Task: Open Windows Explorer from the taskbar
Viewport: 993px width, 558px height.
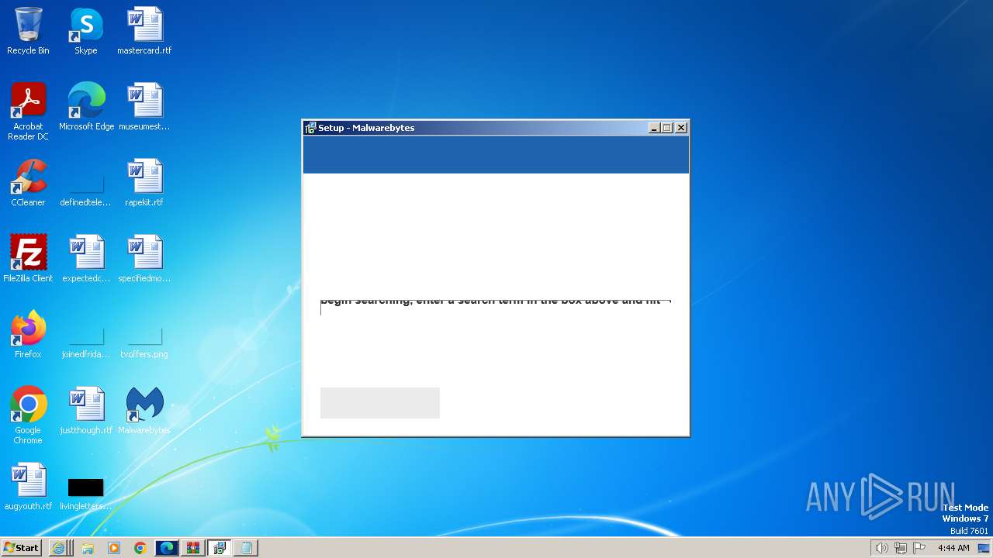Action: coord(88,548)
